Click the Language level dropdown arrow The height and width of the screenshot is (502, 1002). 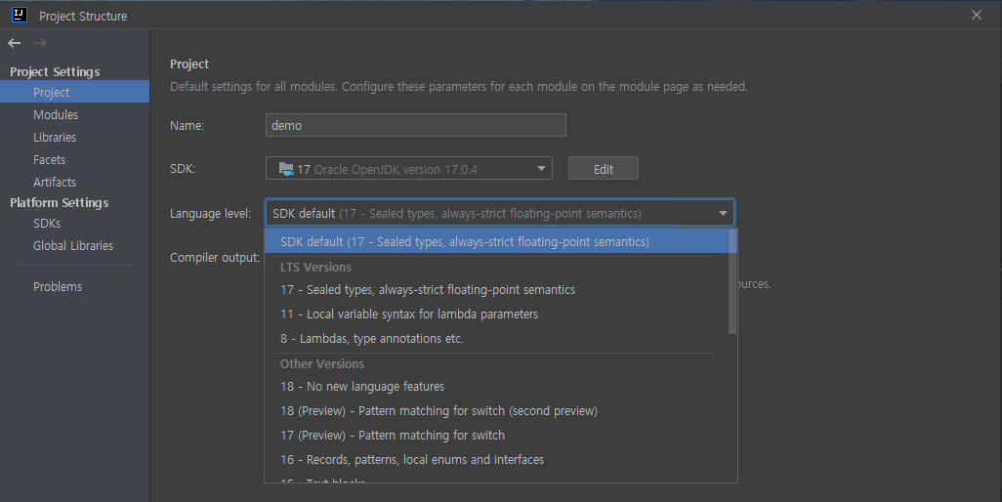click(x=723, y=213)
